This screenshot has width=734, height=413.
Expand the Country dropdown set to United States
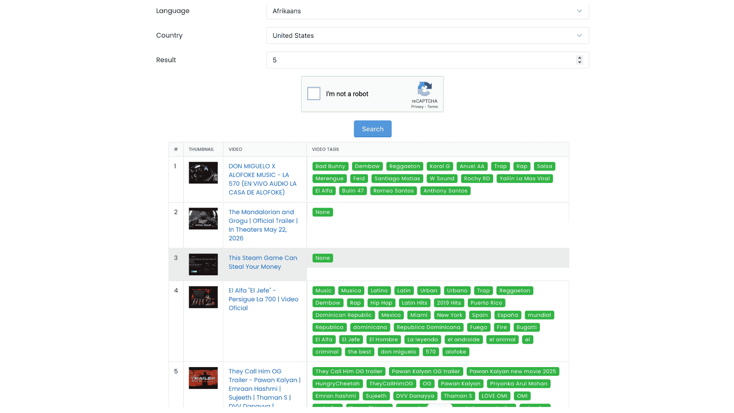[x=427, y=35]
